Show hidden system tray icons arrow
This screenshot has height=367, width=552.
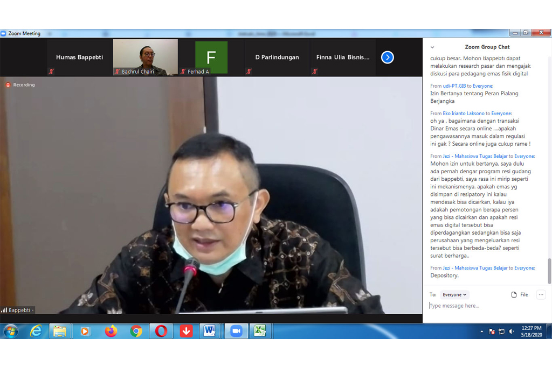[x=481, y=331]
